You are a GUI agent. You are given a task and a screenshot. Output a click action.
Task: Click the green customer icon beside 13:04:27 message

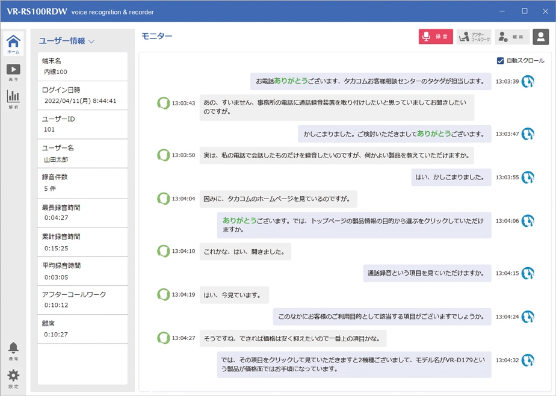coord(163,338)
